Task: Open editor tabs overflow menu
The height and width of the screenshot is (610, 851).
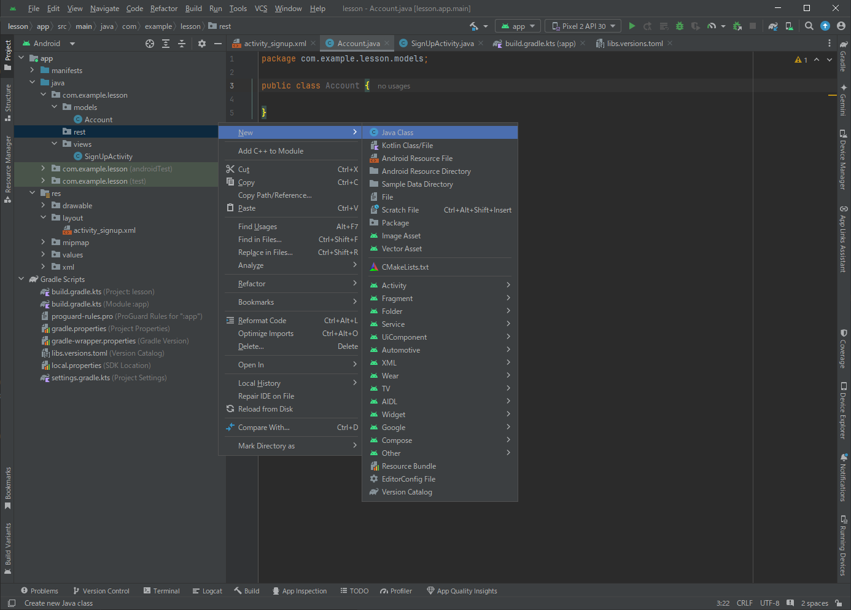Action: (x=830, y=44)
